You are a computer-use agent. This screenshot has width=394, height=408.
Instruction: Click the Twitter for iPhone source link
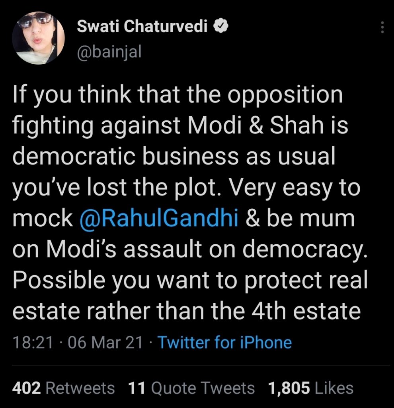225,342
